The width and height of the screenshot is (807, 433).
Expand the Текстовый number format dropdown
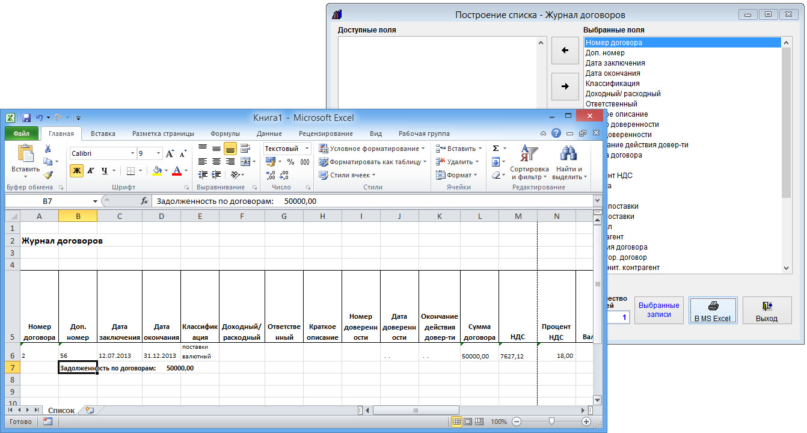click(307, 149)
